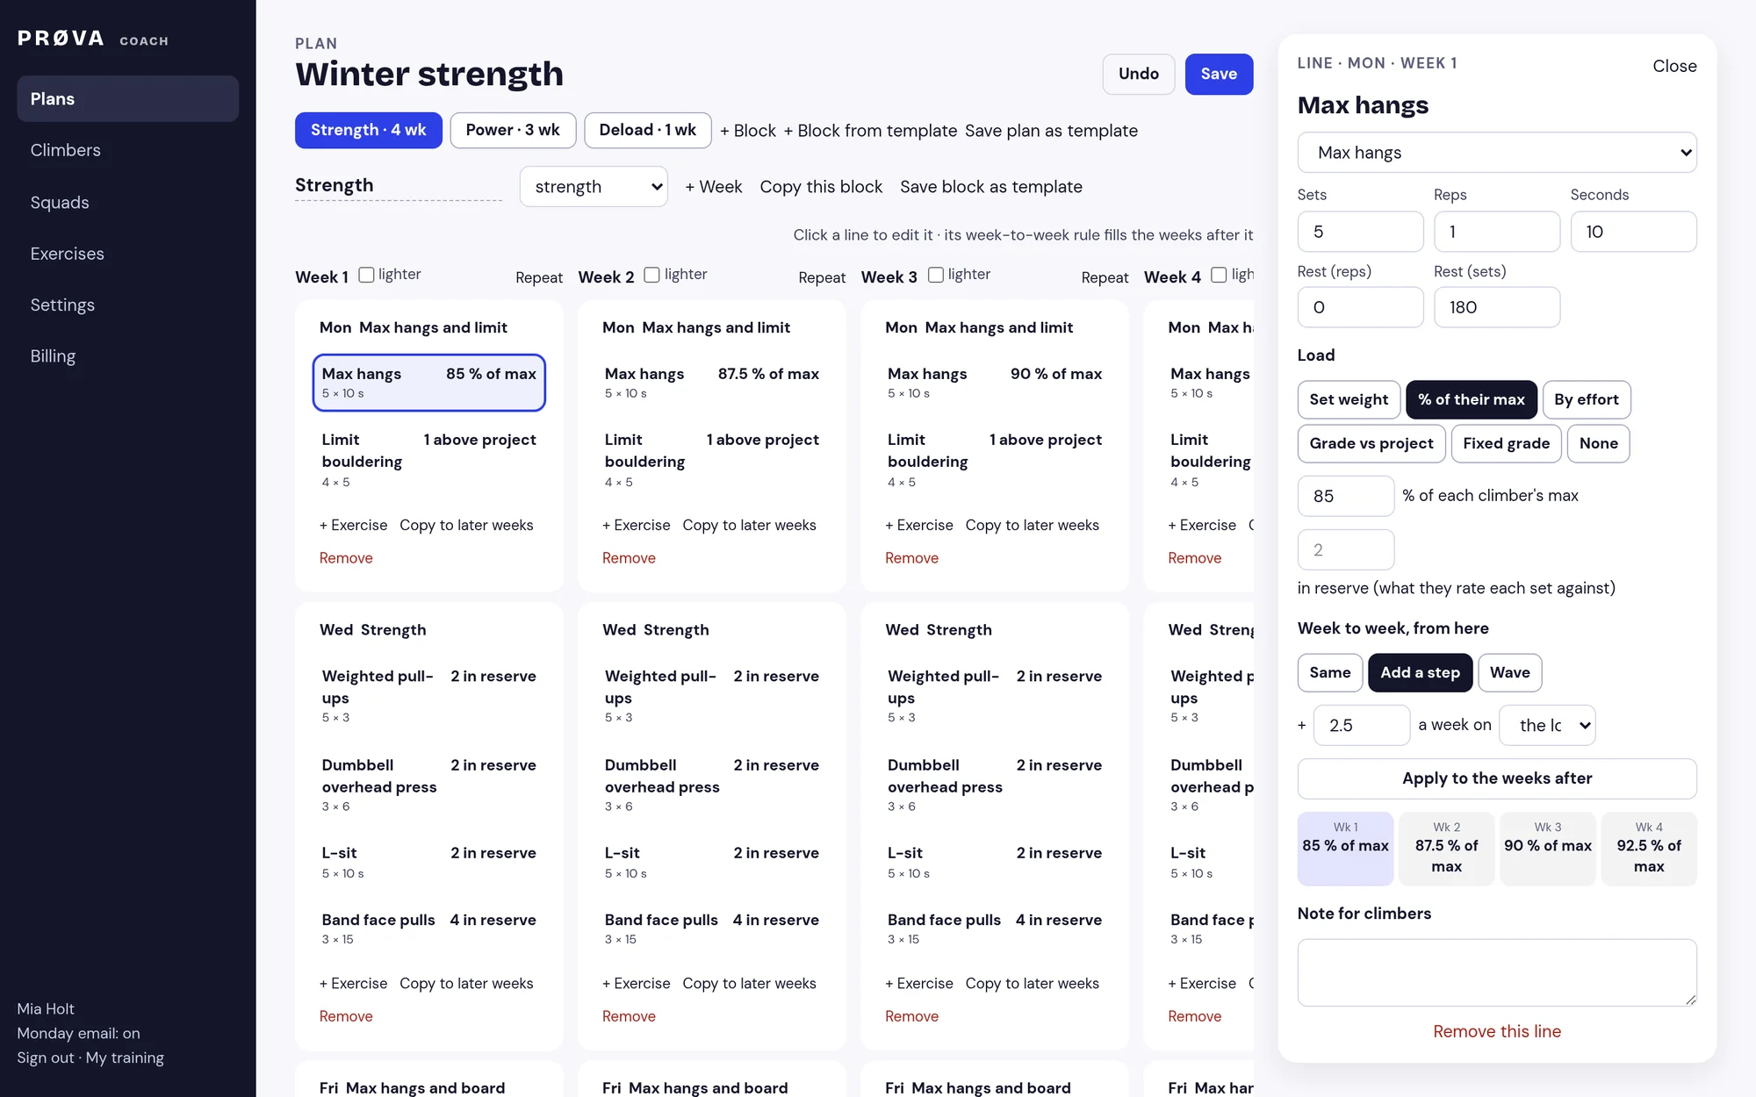Tick the Week 3 lighter checkbox
The width and height of the screenshot is (1756, 1097).
[936, 275]
